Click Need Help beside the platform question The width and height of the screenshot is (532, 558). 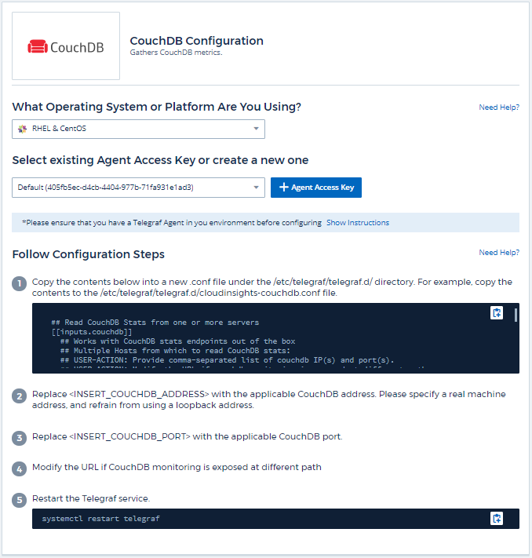point(499,108)
